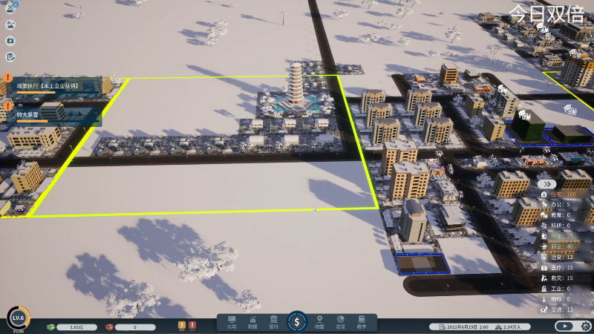Click the LV.6 level indicator
Image resolution: width=594 pixels, height=334 pixels.
point(18,318)
